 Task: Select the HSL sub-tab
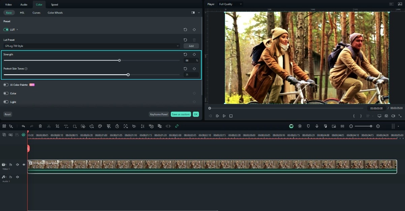click(22, 13)
